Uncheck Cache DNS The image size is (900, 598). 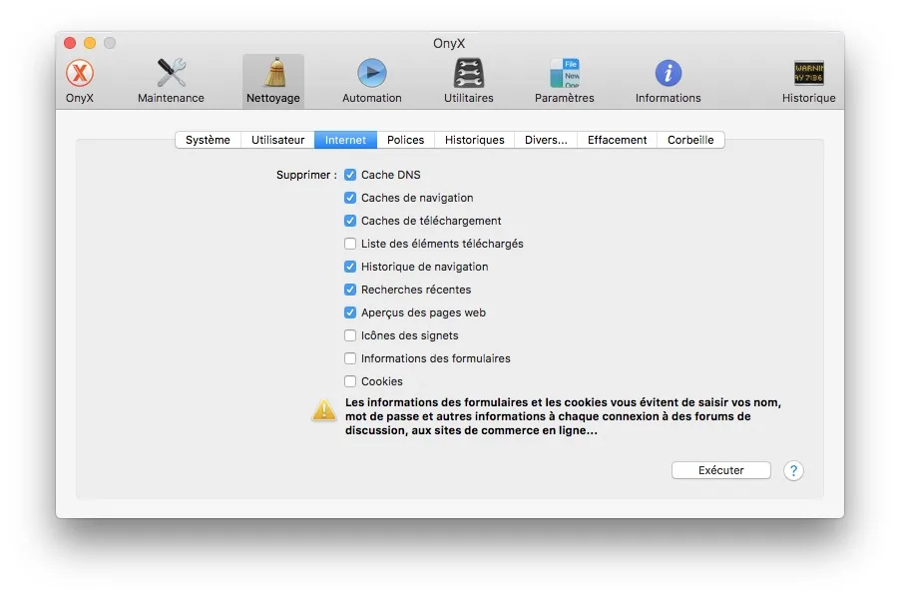coord(350,175)
